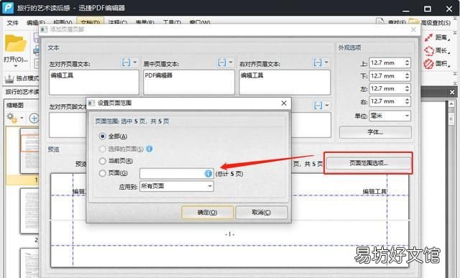Select page 1 thumbnail
The height and width of the screenshot is (278, 460).
point(29,150)
